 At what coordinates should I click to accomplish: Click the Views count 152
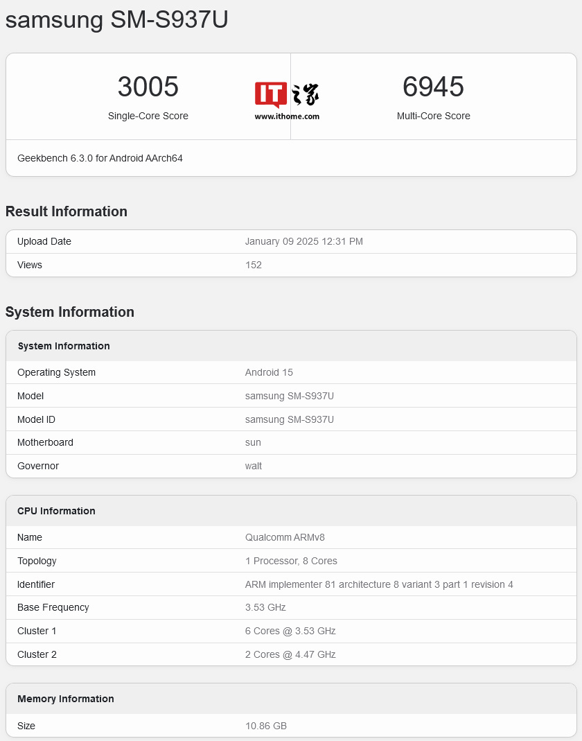(x=254, y=265)
